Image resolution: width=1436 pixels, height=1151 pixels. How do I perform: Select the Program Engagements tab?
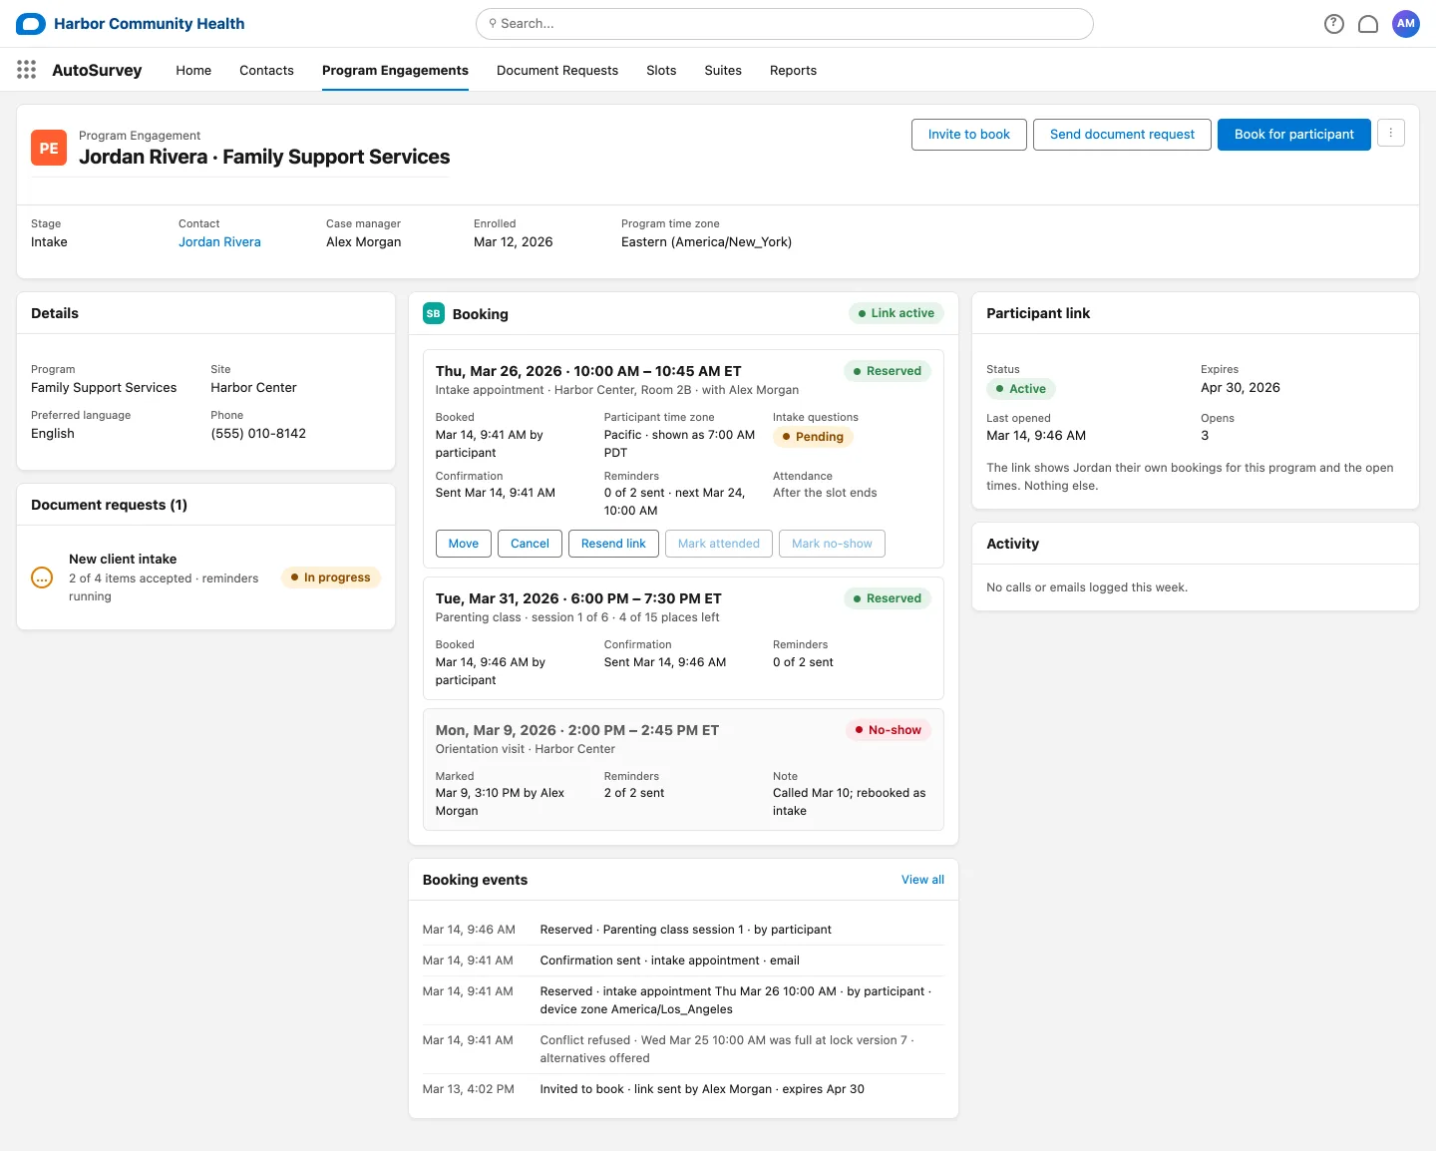(395, 70)
